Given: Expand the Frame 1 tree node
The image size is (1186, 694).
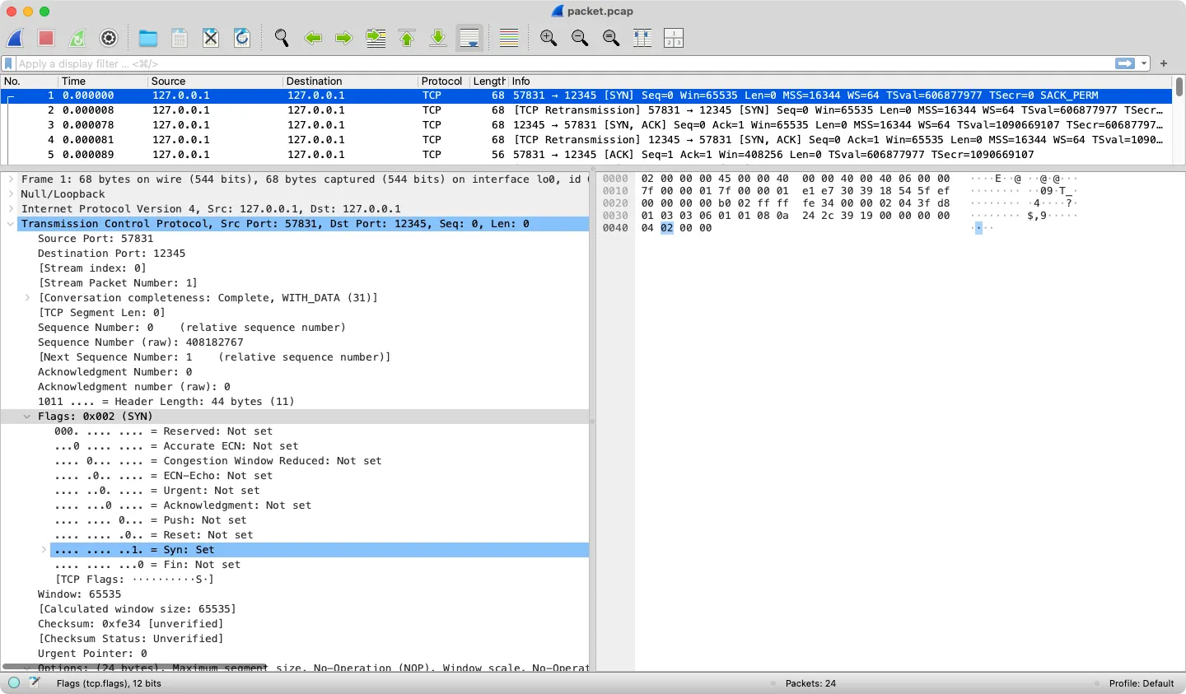Looking at the screenshot, I should coord(11,179).
